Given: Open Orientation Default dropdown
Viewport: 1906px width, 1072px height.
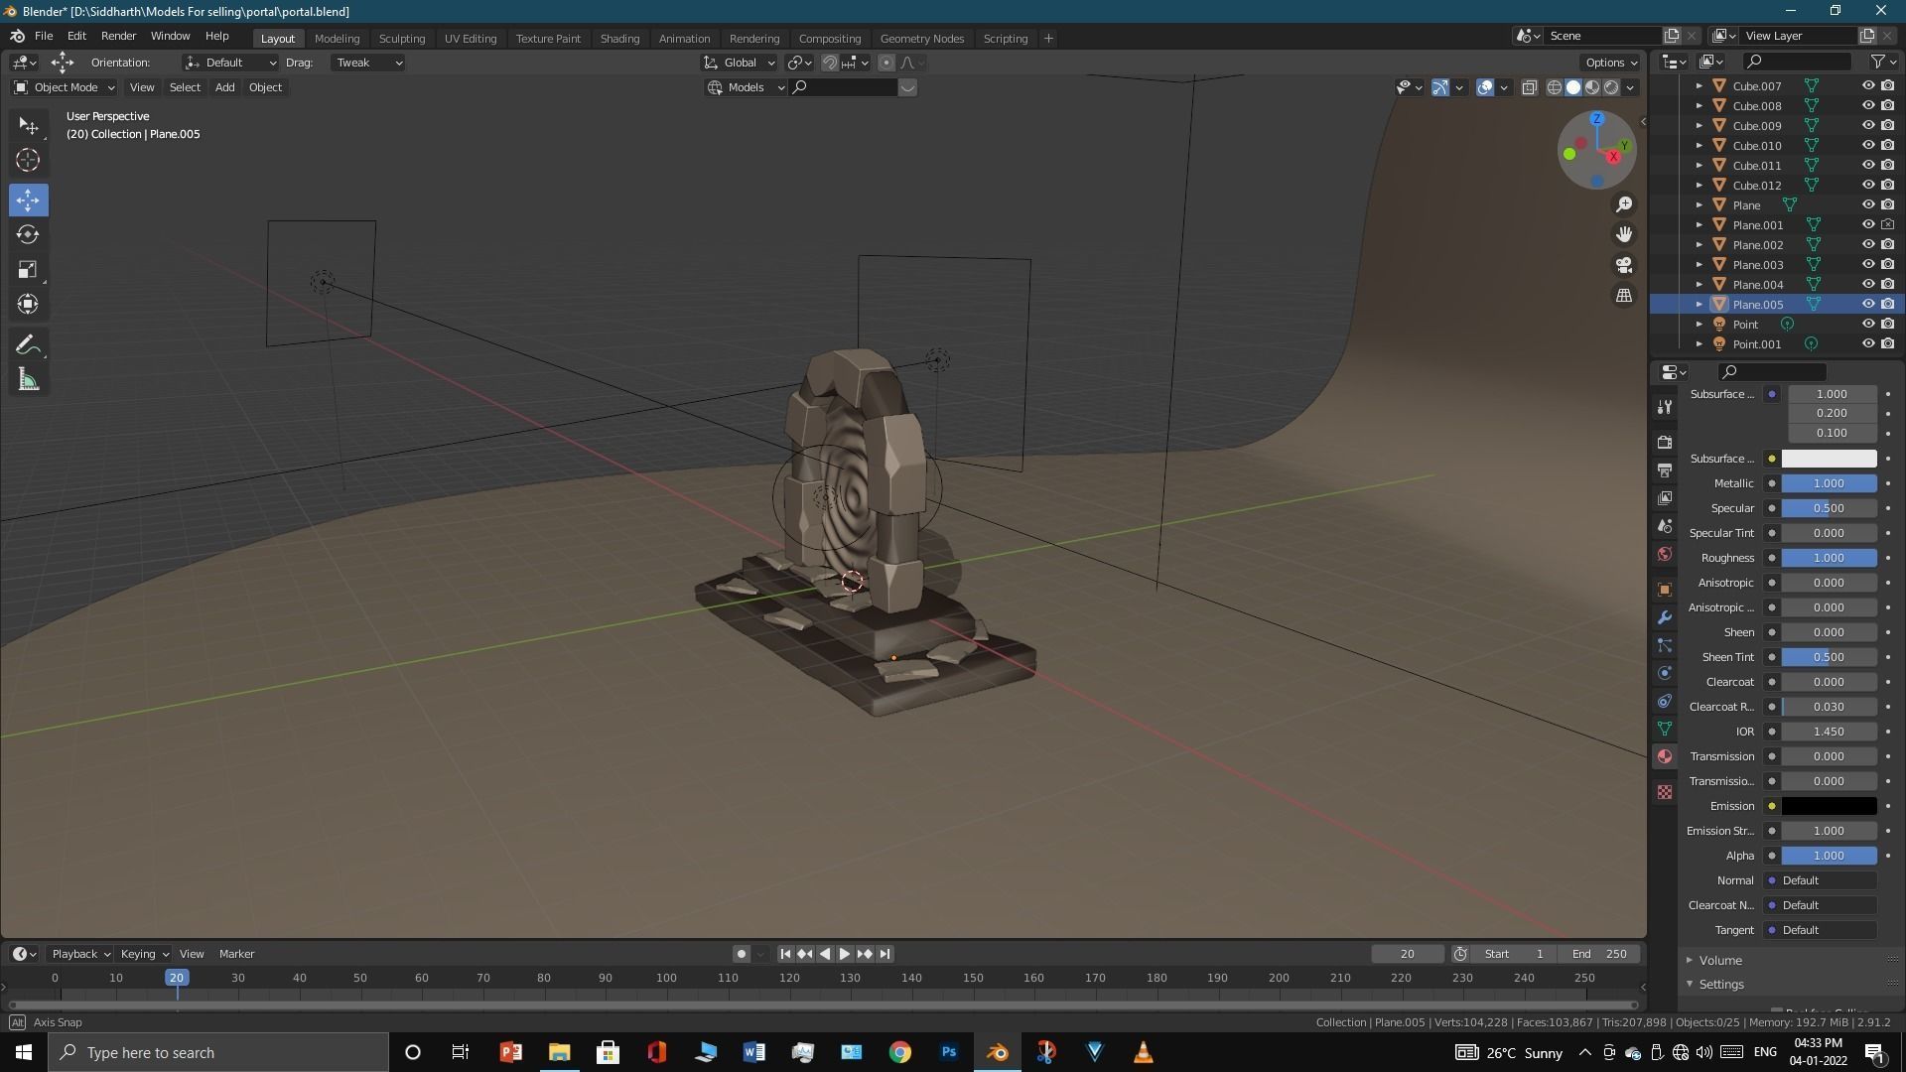Looking at the screenshot, I should click(229, 63).
